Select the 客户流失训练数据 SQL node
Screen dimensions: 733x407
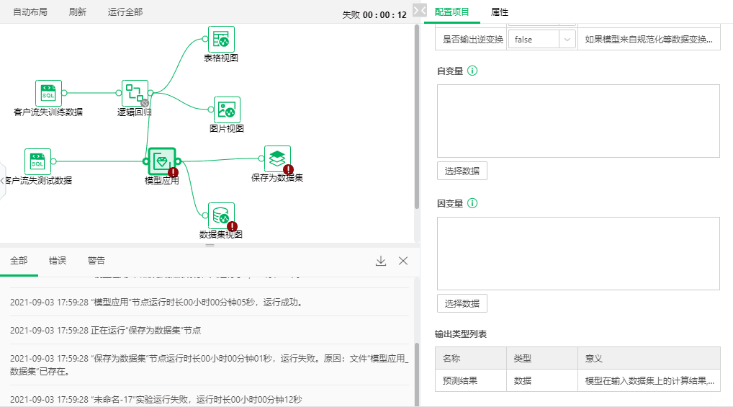tap(48, 93)
